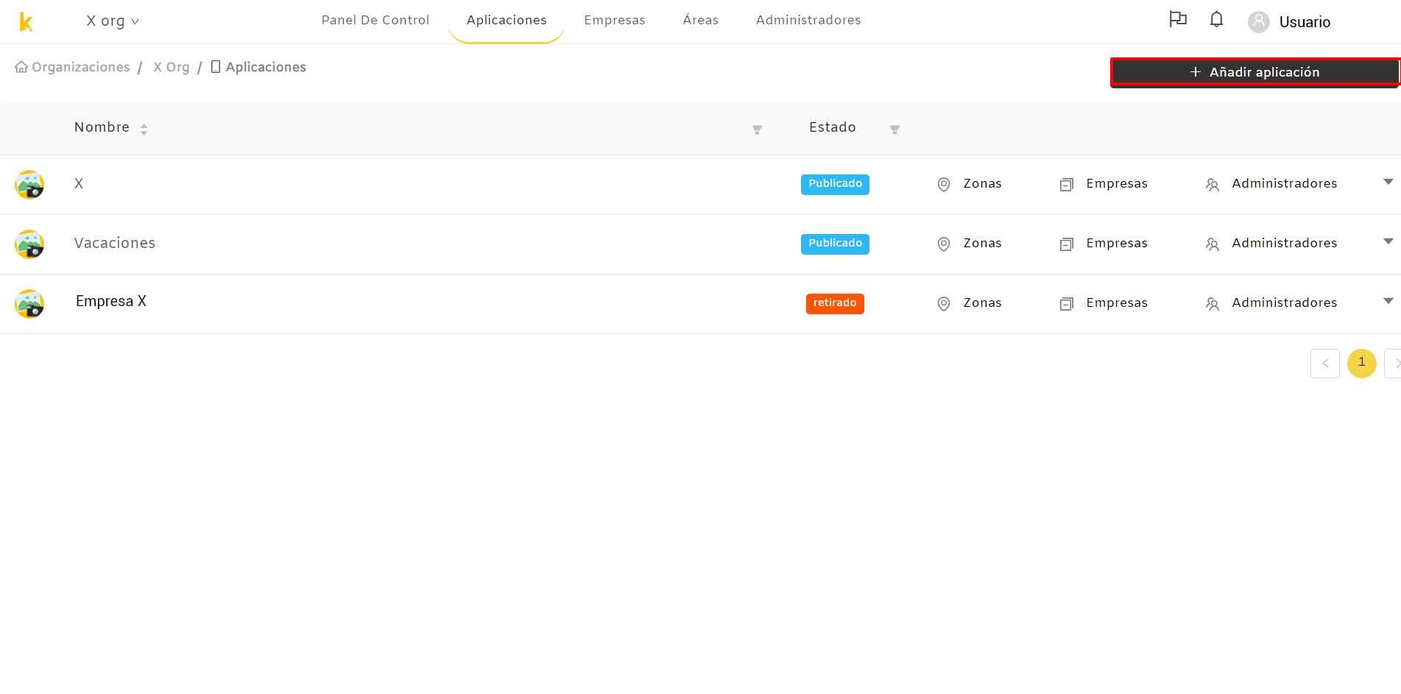The height and width of the screenshot is (694, 1401).
Task: Go to the previous page of results
Action: click(1325, 364)
